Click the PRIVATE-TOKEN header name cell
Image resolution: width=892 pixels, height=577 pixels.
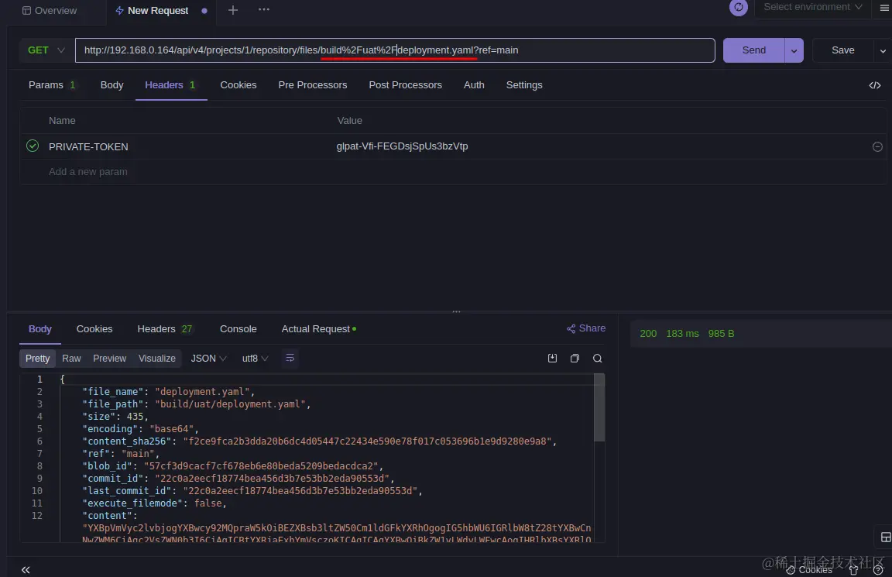tap(89, 147)
